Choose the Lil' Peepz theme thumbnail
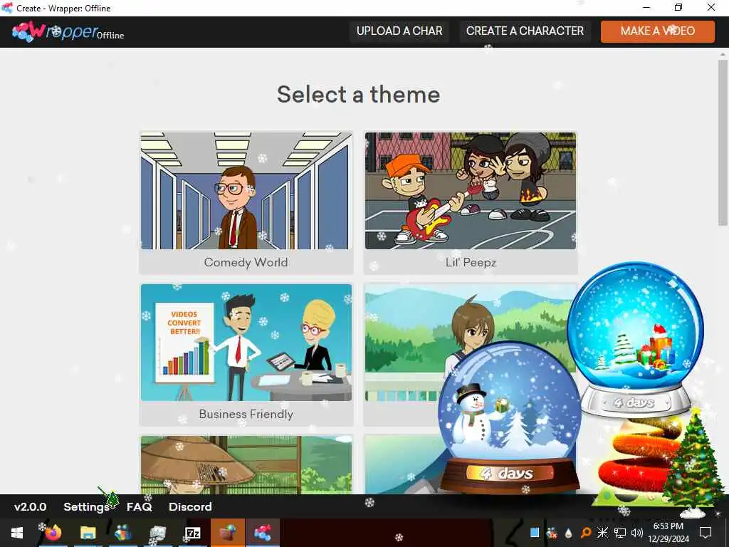This screenshot has width=729, height=547. point(471,191)
